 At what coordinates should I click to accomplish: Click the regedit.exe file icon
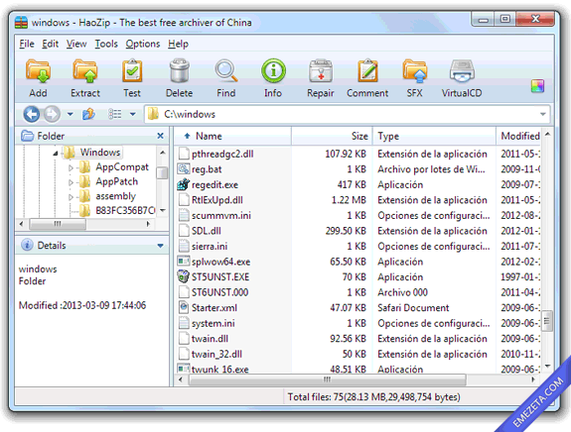[x=184, y=184]
